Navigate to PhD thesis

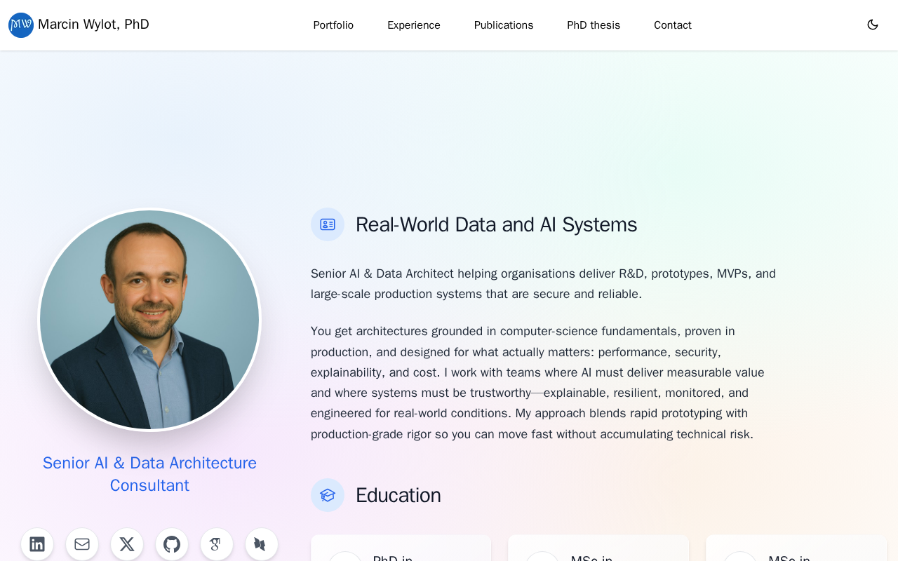pyautogui.click(x=594, y=25)
